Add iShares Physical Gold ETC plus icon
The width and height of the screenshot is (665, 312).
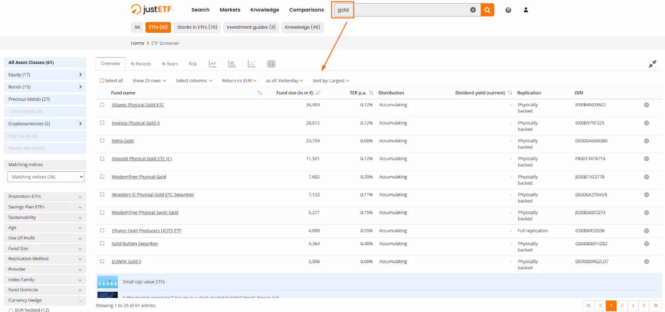646,105
